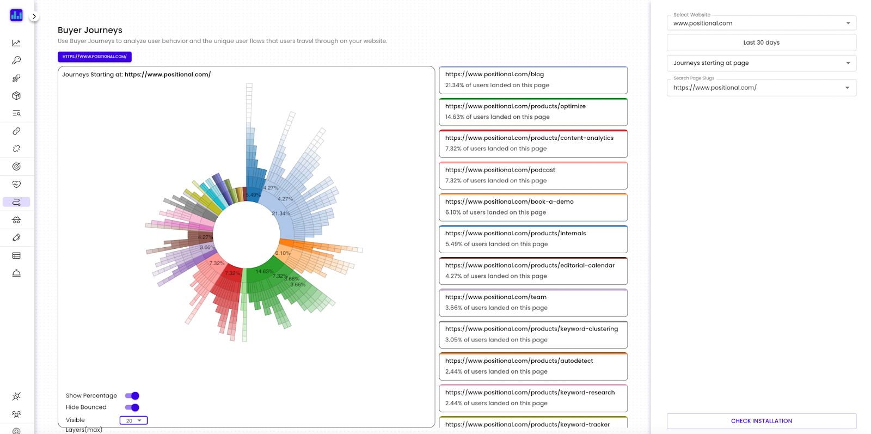Select the /products/keyword-clustering page card
This screenshot has height=434, width=871.
[533, 334]
